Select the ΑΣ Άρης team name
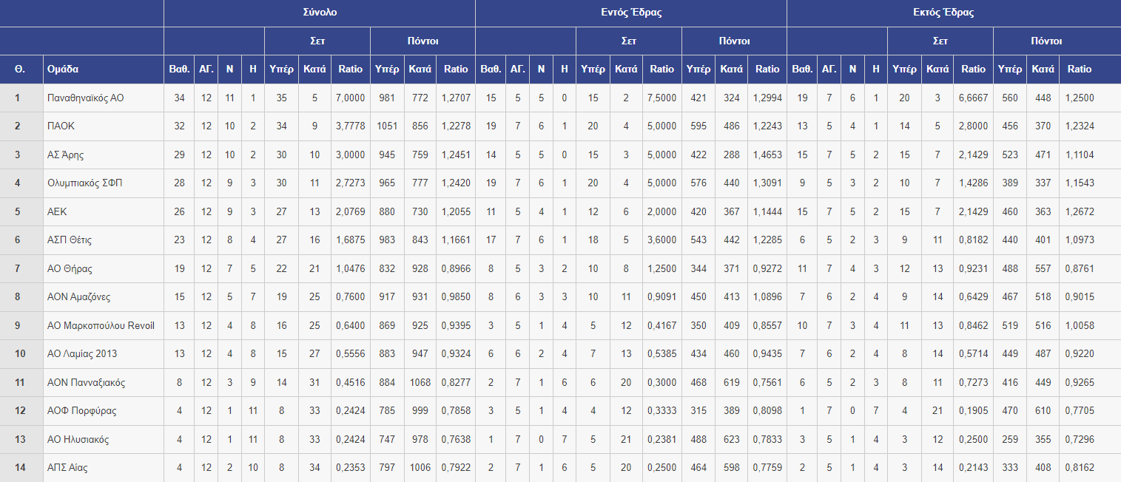Viewport: 1121px width, 482px height. click(x=65, y=155)
